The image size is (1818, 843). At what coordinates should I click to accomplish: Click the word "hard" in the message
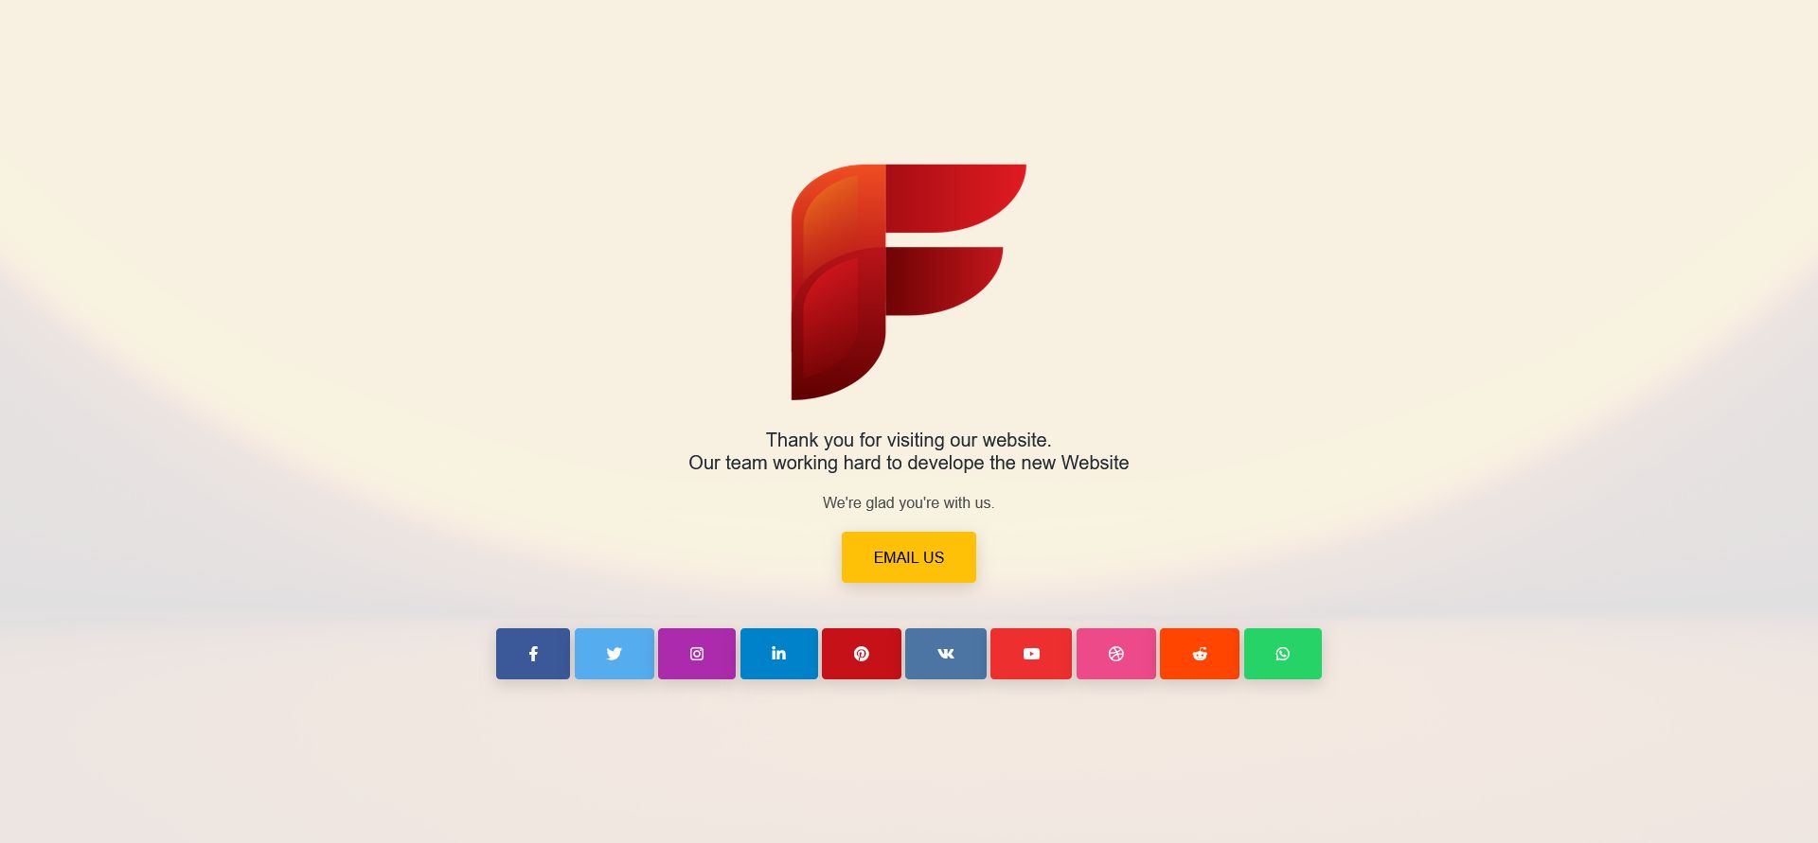point(862,463)
